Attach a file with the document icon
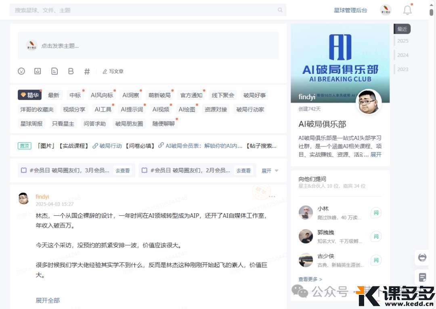436x309 pixels. coord(55,71)
